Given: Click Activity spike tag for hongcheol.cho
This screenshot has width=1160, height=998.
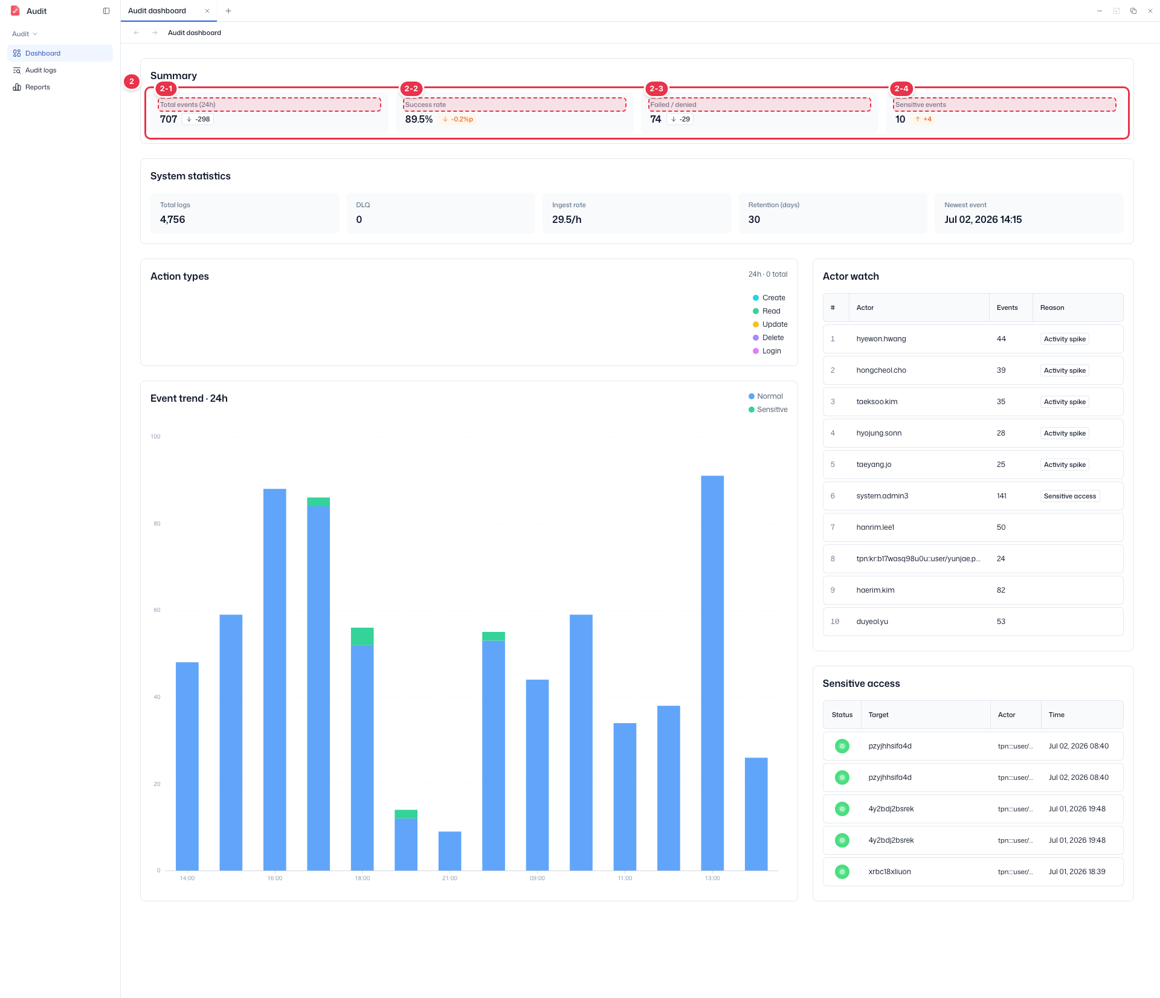Looking at the screenshot, I should point(1065,370).
